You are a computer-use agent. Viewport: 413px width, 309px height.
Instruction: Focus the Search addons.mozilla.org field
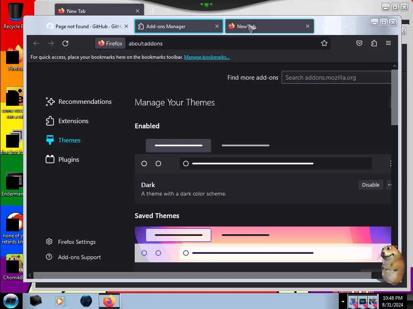(336, 78)
